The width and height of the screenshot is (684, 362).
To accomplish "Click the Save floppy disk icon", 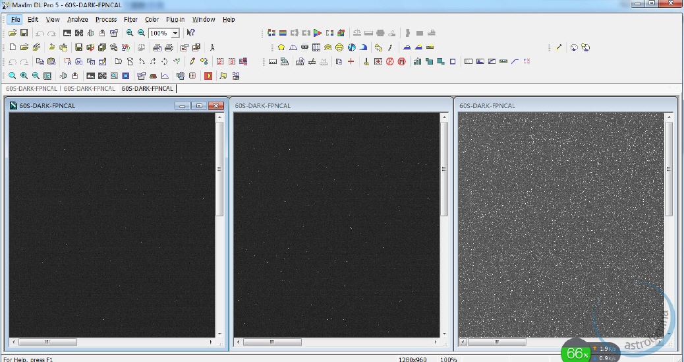I will 24,33.
